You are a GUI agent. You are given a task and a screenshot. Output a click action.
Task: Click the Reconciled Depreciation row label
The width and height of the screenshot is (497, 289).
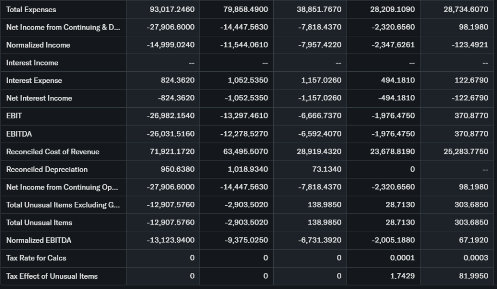[47, 169]
